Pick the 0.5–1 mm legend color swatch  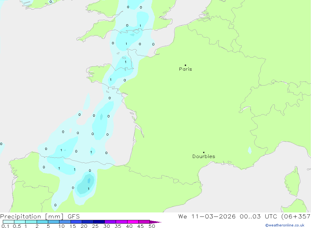(20, 222)
